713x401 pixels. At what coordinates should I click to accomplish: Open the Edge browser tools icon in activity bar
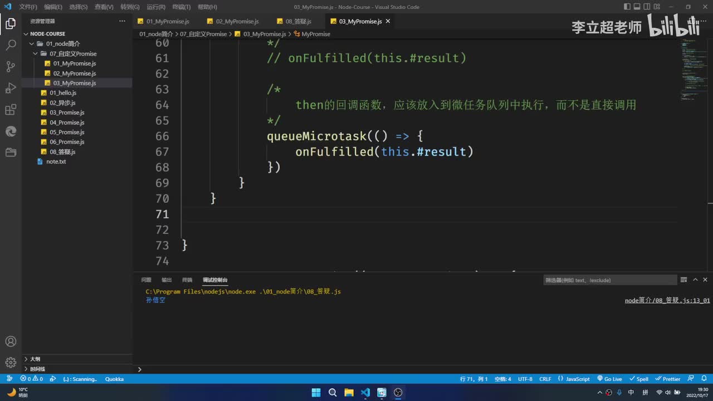pyautogui.click(x=11, y=131)
